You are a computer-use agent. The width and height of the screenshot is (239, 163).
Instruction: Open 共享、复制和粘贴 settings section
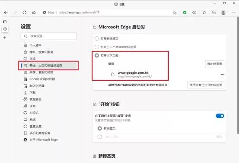38,72
